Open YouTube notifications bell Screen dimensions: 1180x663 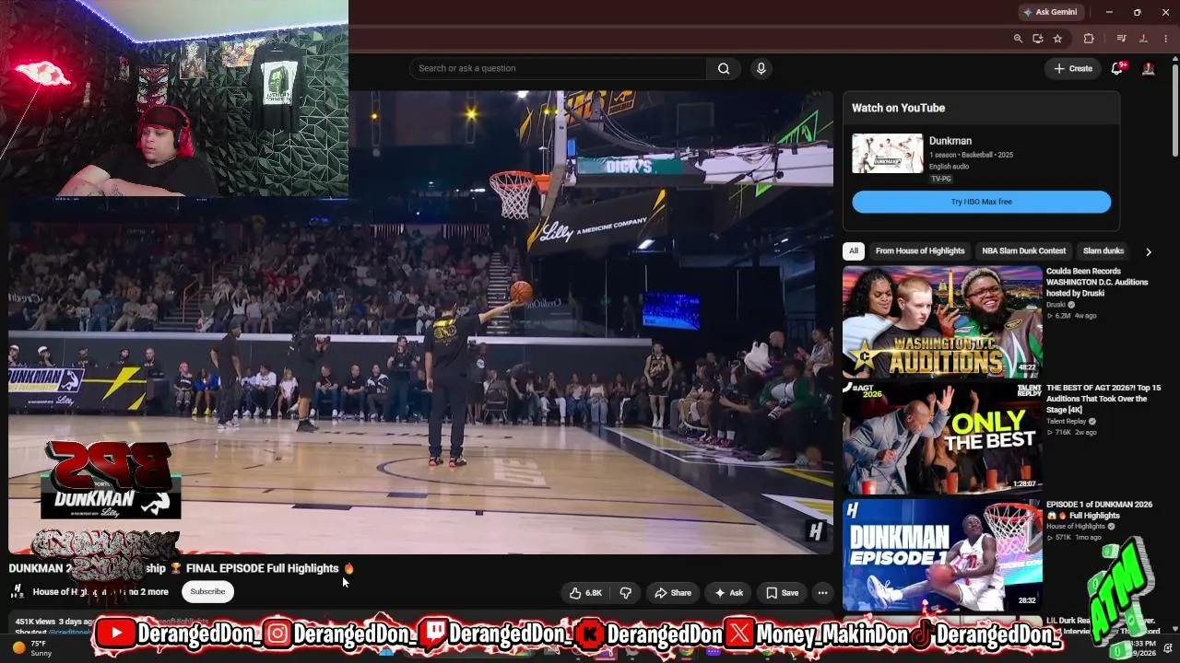click(1116, 68)
